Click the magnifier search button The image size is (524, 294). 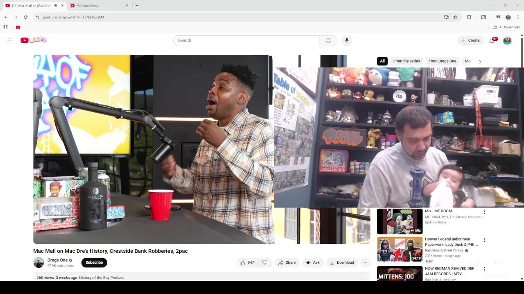[x=328, y=40]
